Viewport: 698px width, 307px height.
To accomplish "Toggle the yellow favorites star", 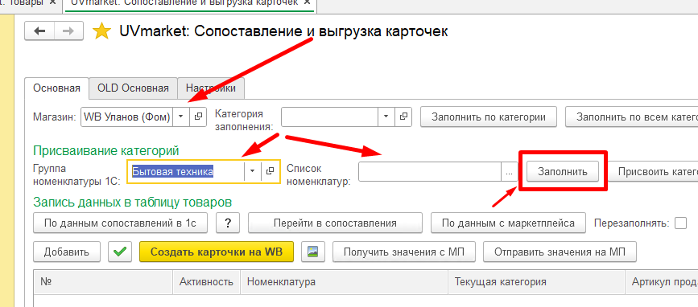I will 101,32.
